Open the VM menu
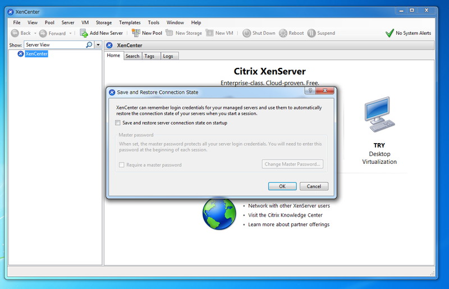449x289 pixels. point(85,22)
